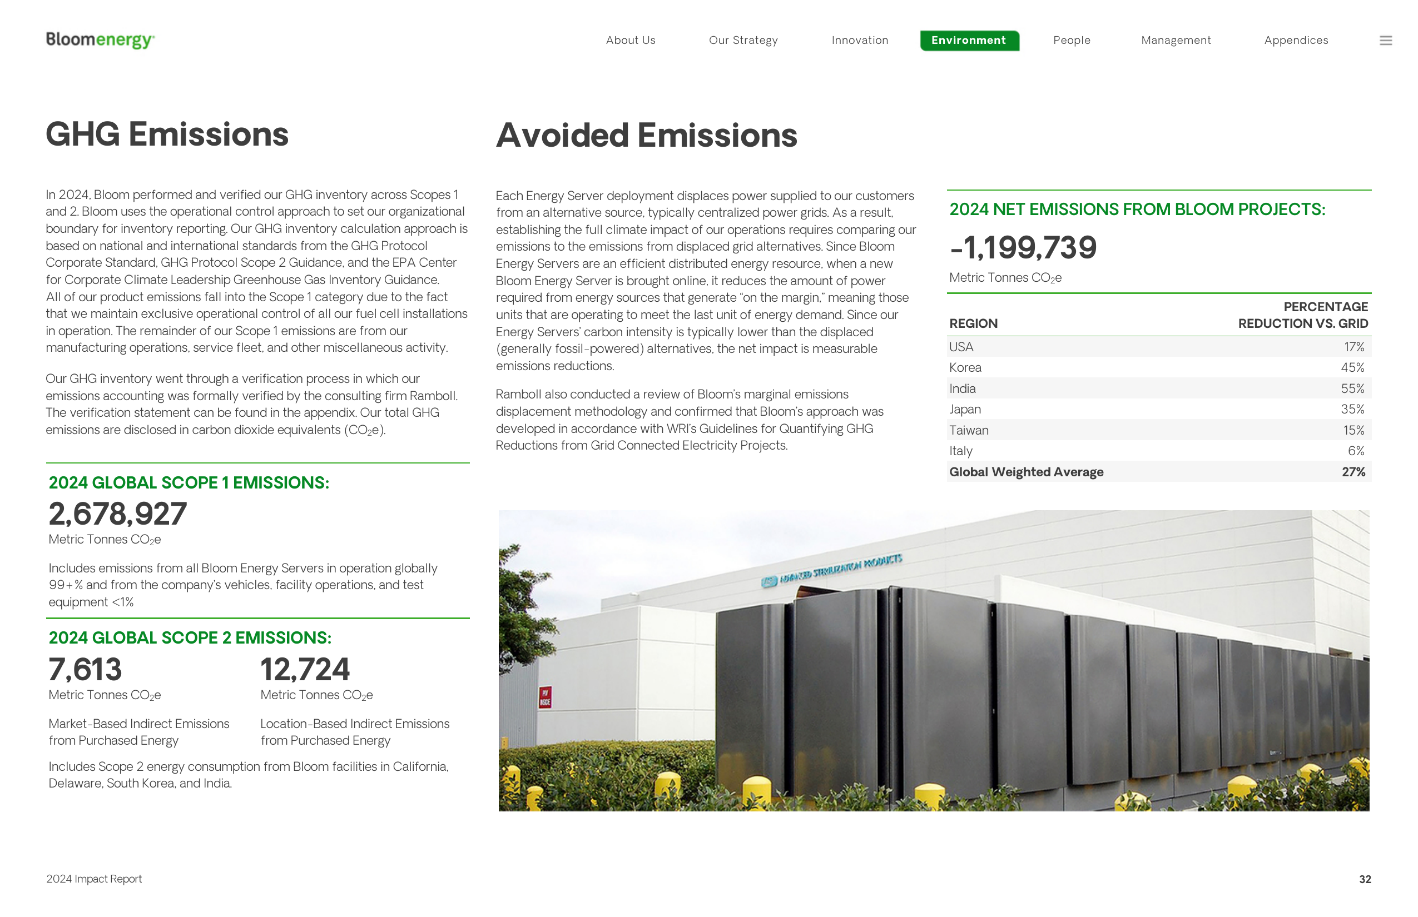
Task: Click the USA row in region table
Action: click(1159, 347)
